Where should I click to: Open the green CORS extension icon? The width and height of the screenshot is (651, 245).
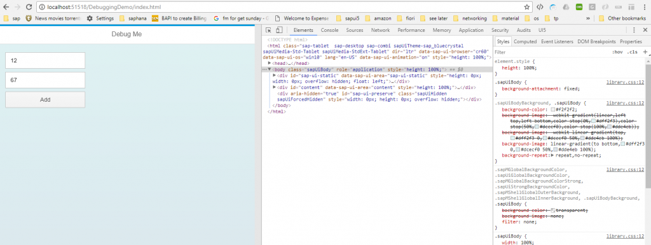click(x=579, y=7)
